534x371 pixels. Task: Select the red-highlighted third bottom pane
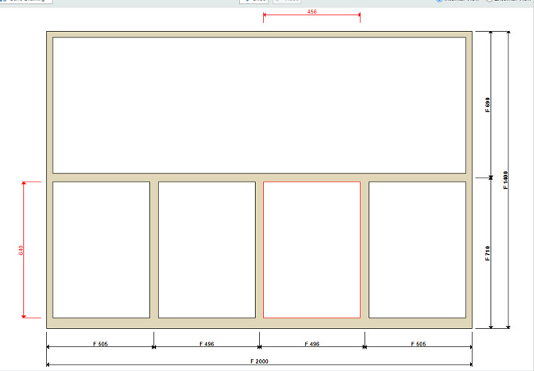(312, 249)
